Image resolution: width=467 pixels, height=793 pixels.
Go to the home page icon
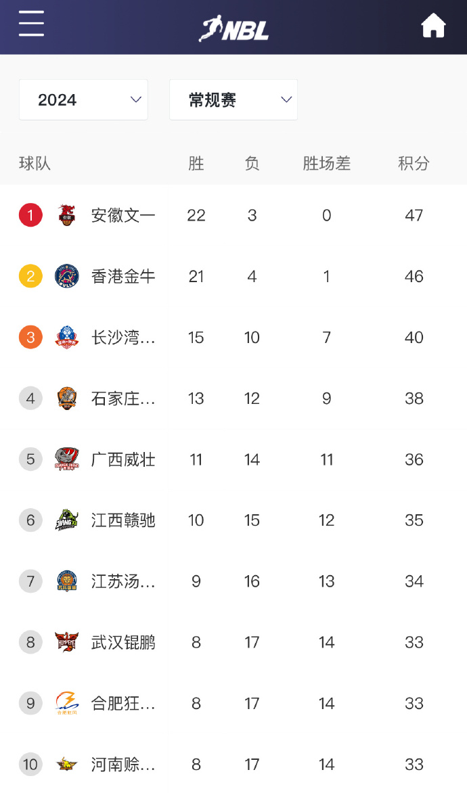tap(433, 26)
